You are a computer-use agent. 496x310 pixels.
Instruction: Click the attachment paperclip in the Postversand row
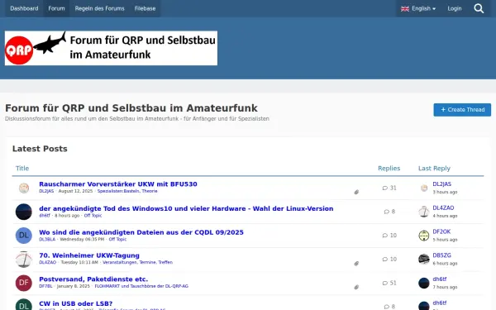[x=356, y=287]
